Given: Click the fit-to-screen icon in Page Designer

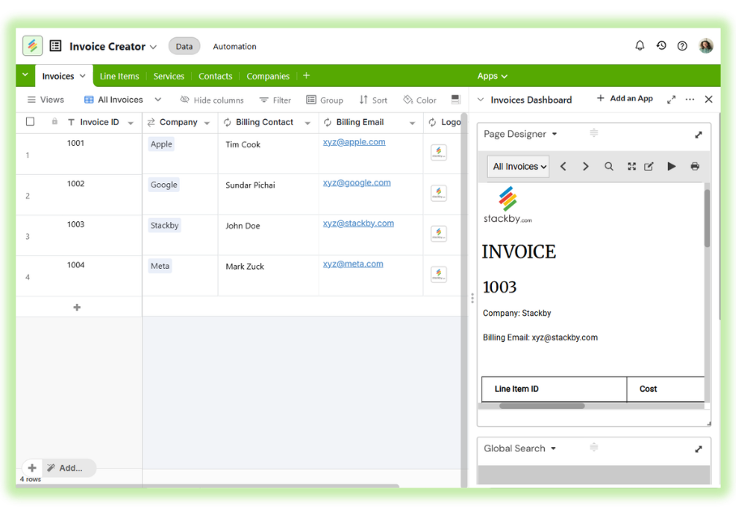Looking at the screenshot, I should (631, 167).
